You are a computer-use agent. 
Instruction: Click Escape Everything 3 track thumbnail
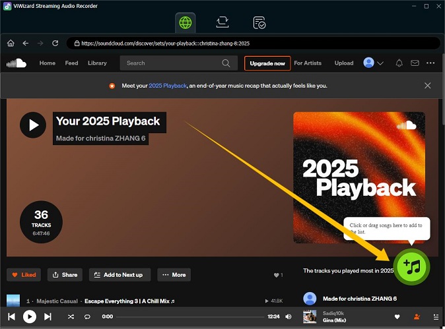[13, 301]
